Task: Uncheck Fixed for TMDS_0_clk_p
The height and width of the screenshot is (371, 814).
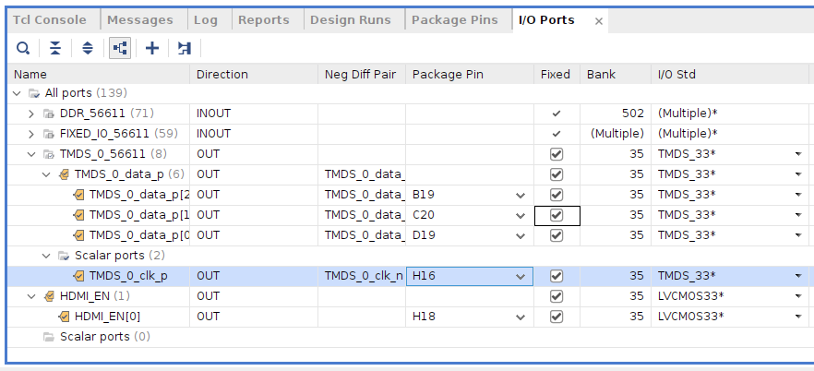Action: (556, 276)
